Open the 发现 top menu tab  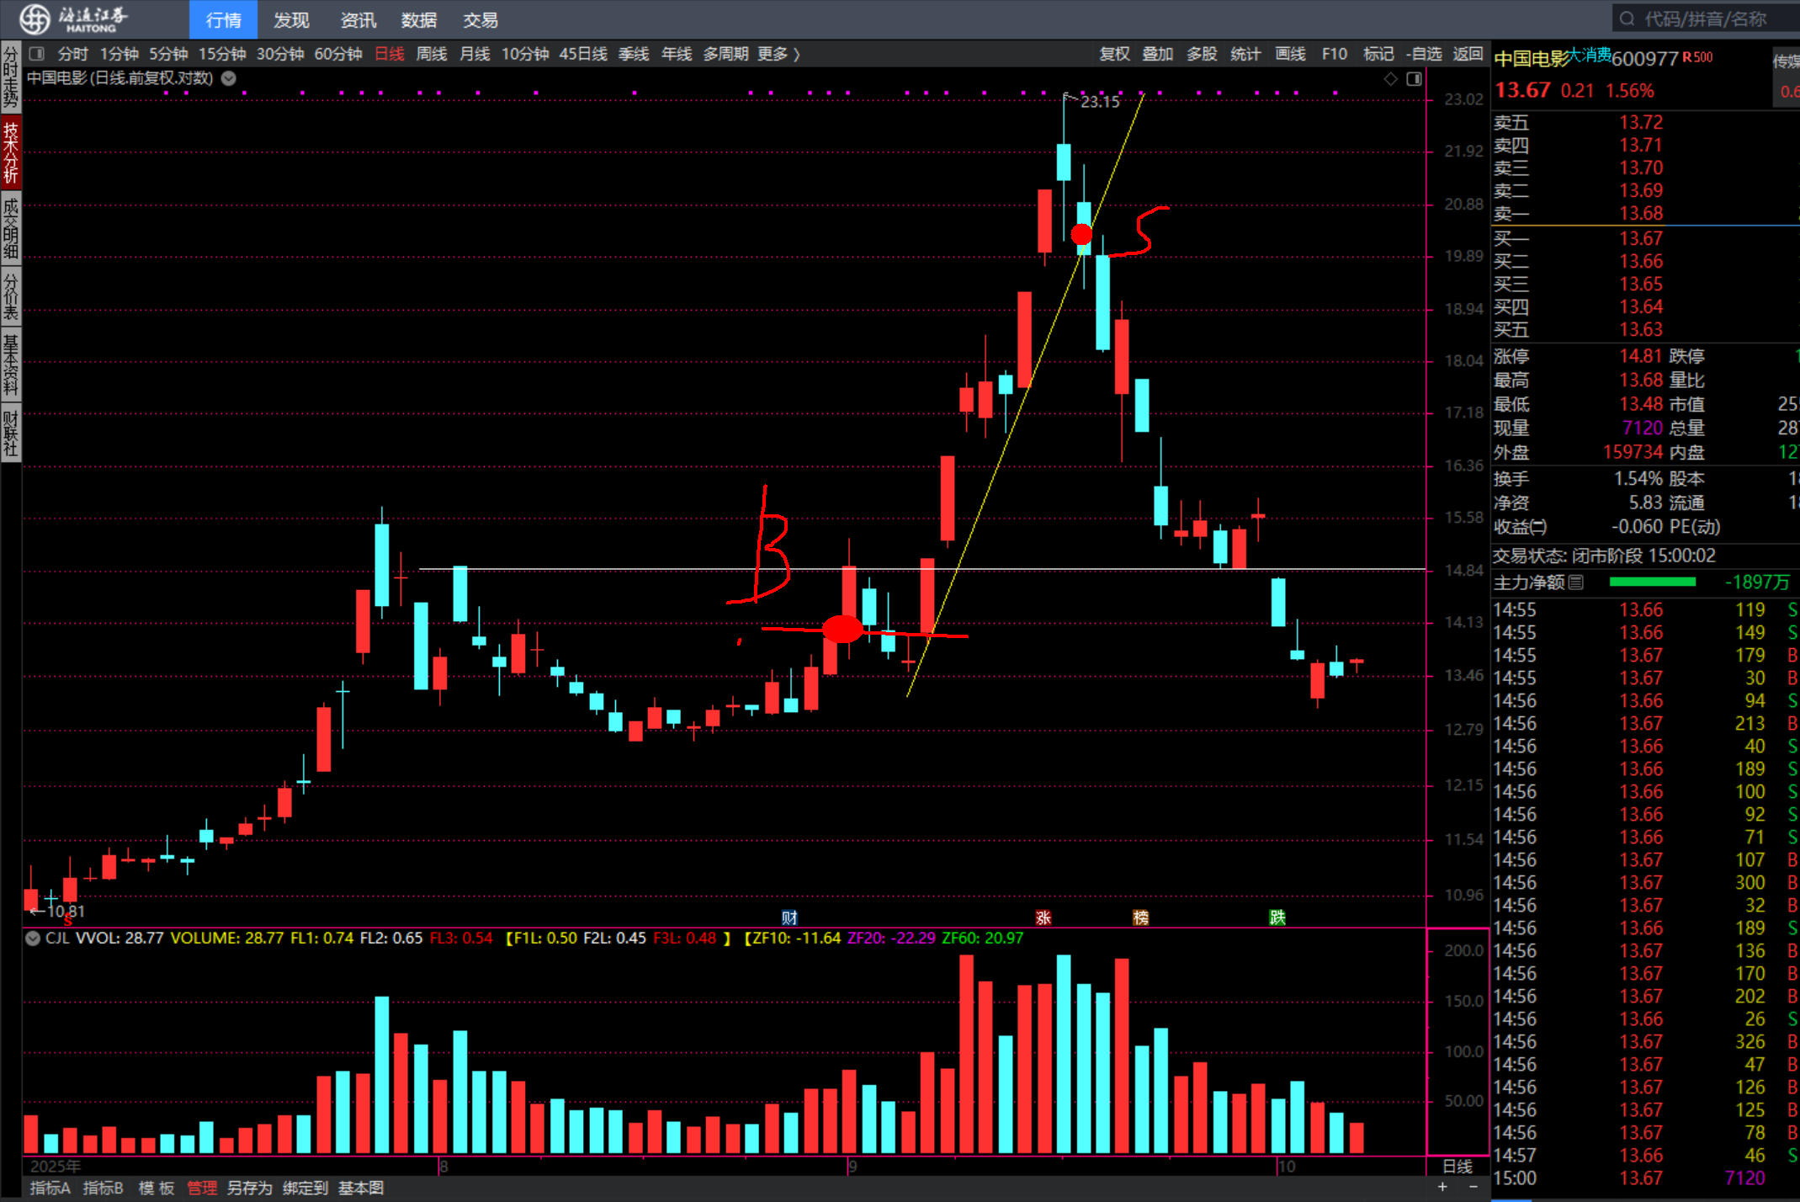pos(291,19)
